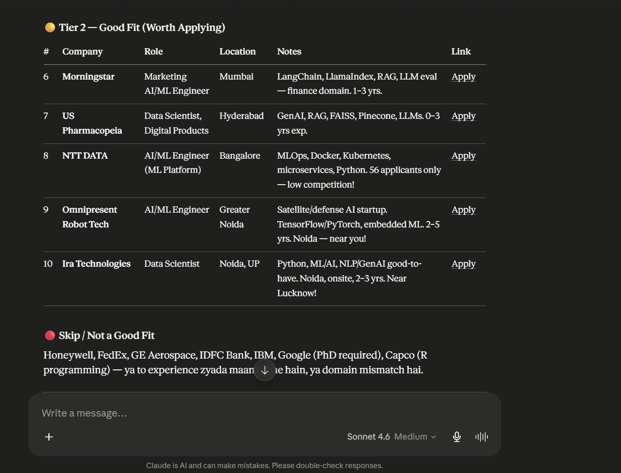Click the Mumbai location cell
Viewport: 621px width, 473px height.
coord(236,77)
